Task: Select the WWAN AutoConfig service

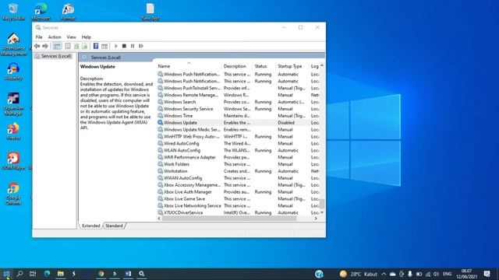Action: click(x=239, y=178)
